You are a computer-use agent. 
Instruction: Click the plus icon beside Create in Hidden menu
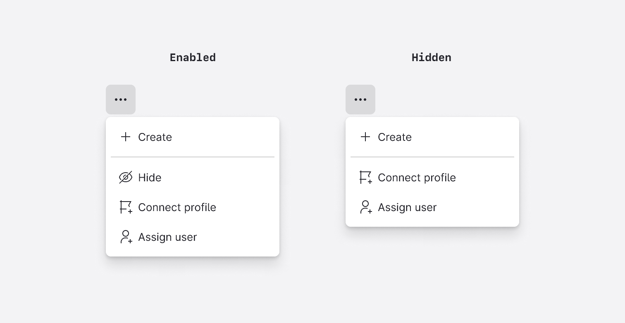[x=365, y=137]
